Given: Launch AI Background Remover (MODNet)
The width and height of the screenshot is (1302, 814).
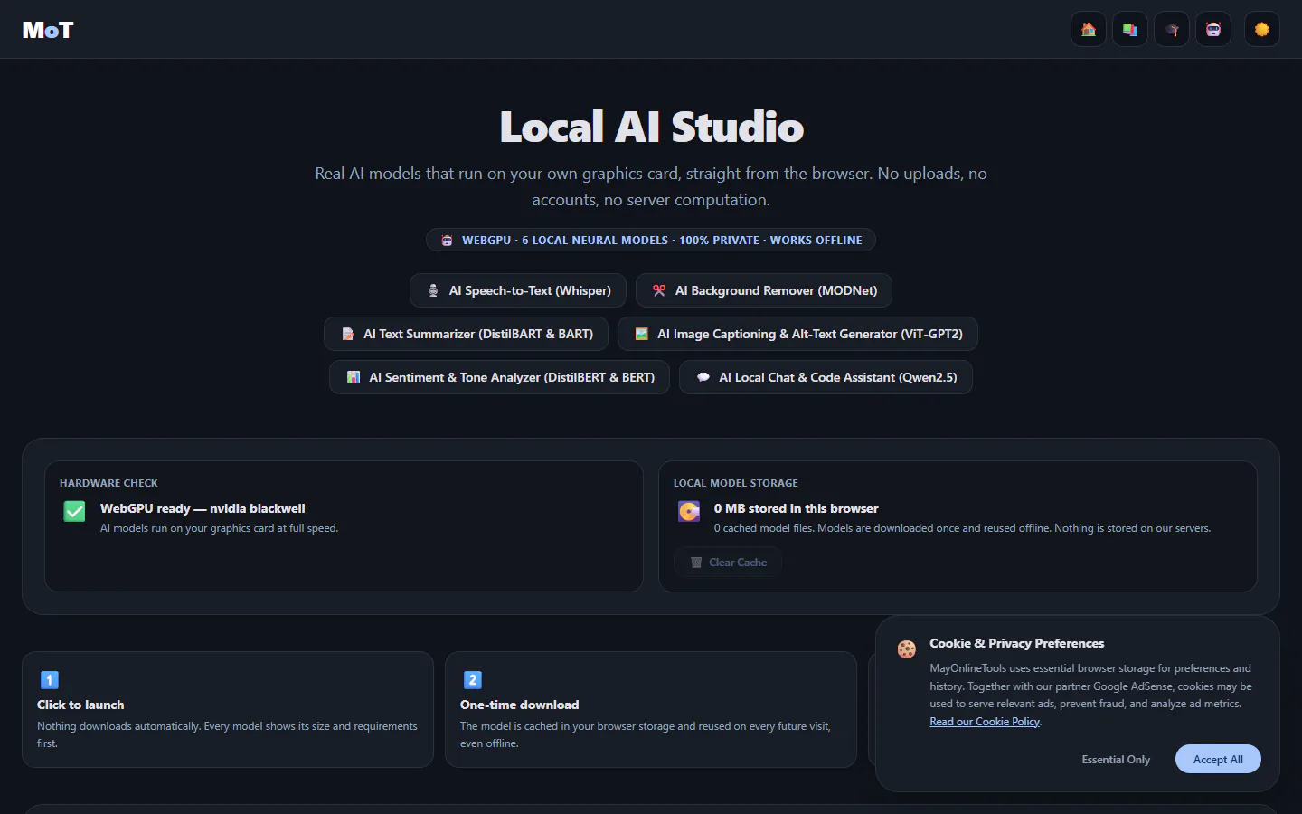Looking at the screenshot, I should (764, 290).
